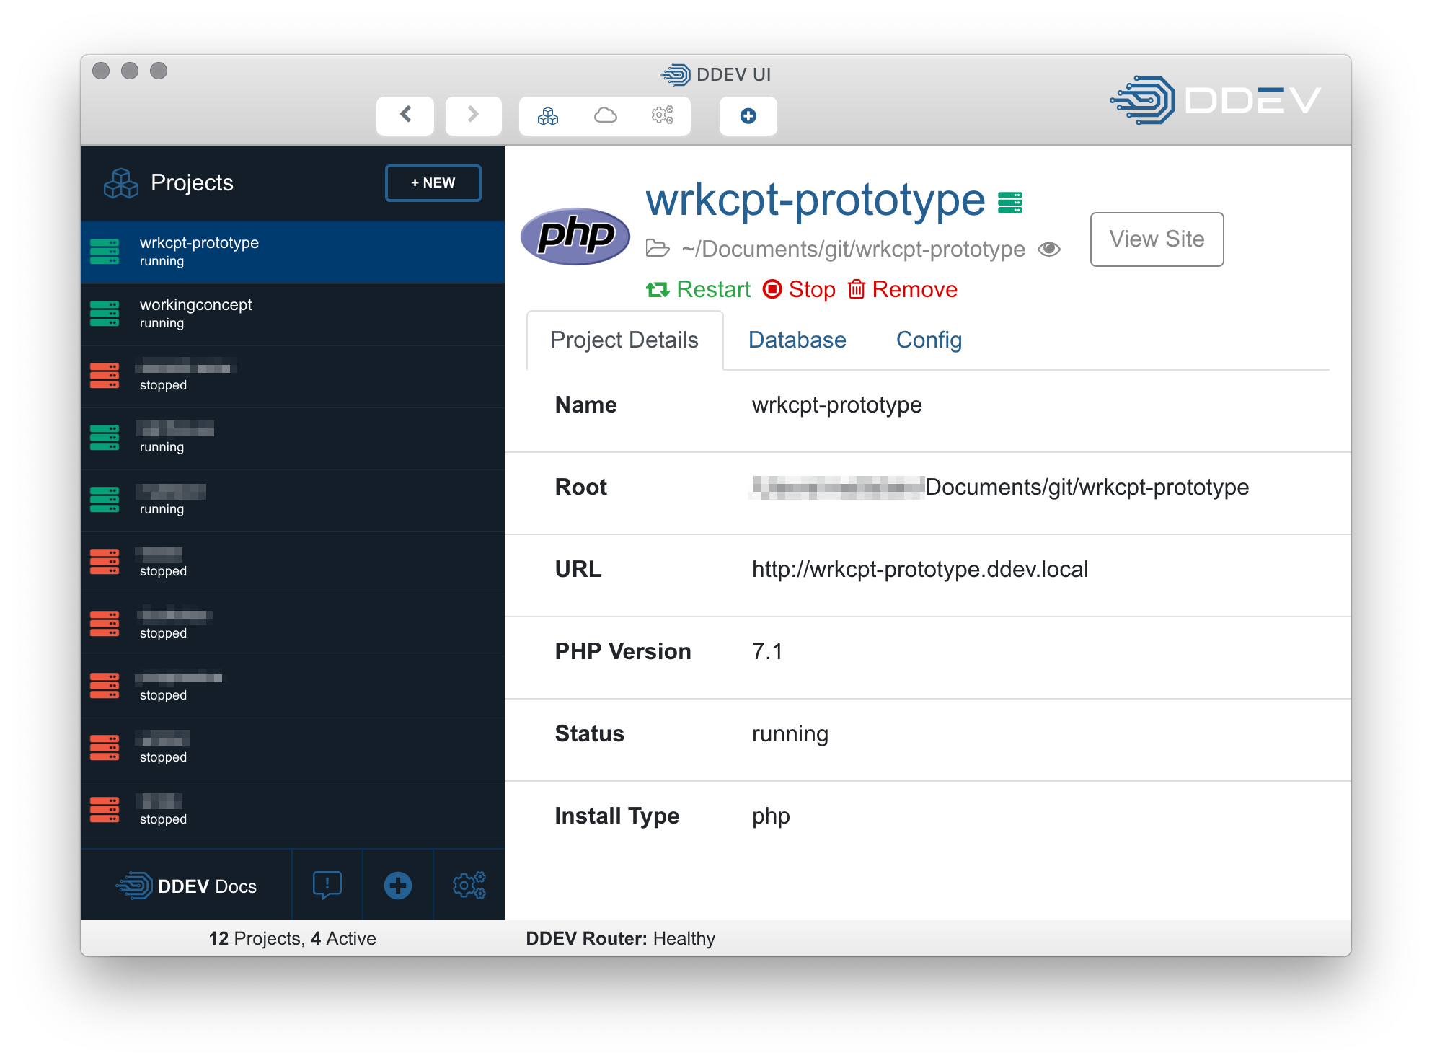Open the project folder icon beside the path
Viewport: 1432px width, 1063px height.
658,249
